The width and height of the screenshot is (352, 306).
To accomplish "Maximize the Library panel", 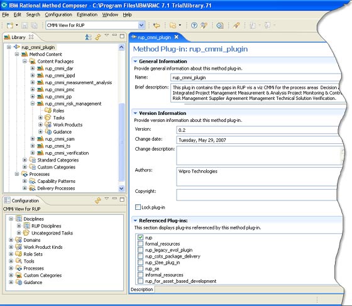I will pyautogui.click(x=122, y=36).
